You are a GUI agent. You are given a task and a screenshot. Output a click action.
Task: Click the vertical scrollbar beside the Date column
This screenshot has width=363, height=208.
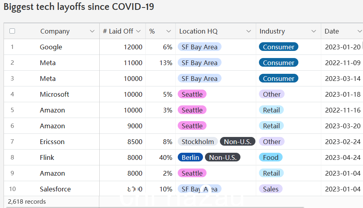coord(362,45)
